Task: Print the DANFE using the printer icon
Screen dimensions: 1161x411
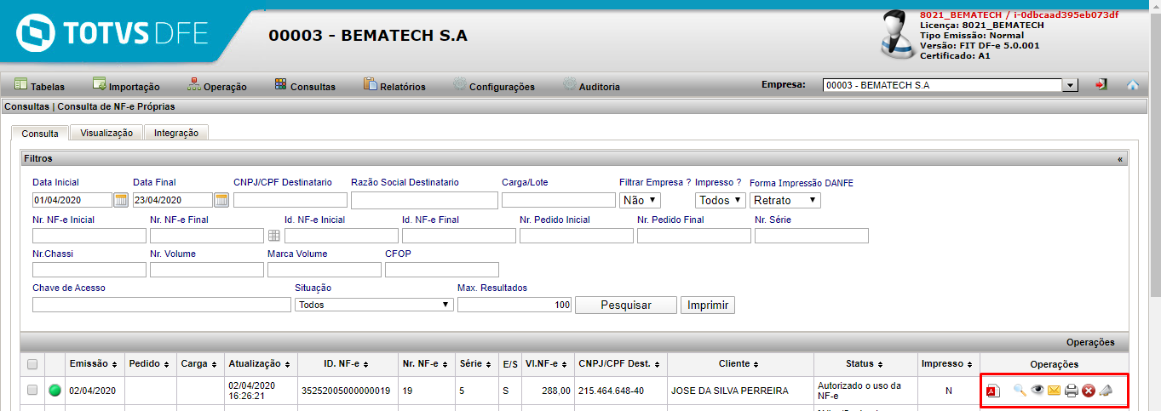Action: [1072, 391]
